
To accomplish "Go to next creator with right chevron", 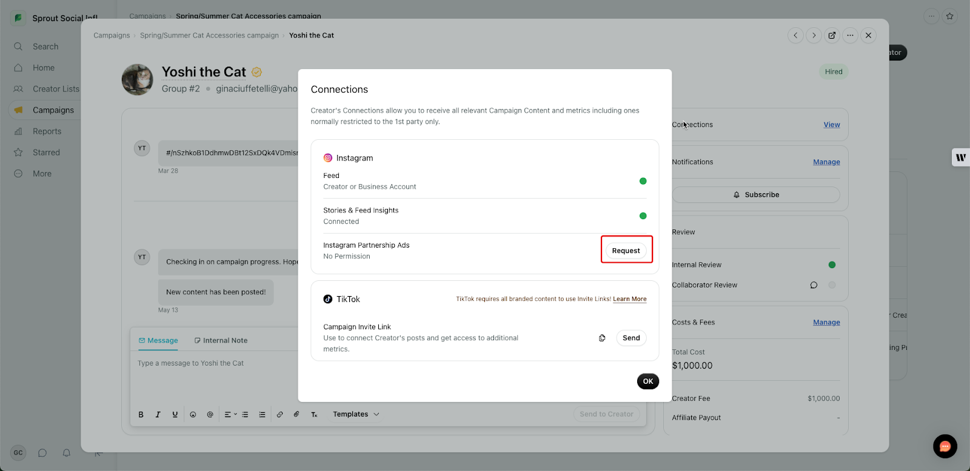I will (814, 35).
